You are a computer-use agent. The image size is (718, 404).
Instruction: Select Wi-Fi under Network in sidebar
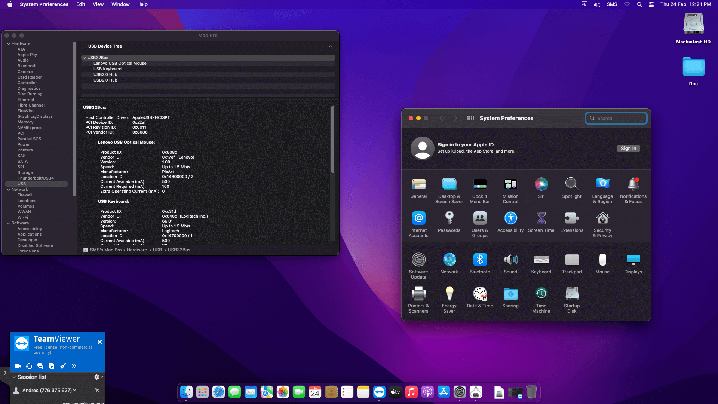tap(22, 218)
